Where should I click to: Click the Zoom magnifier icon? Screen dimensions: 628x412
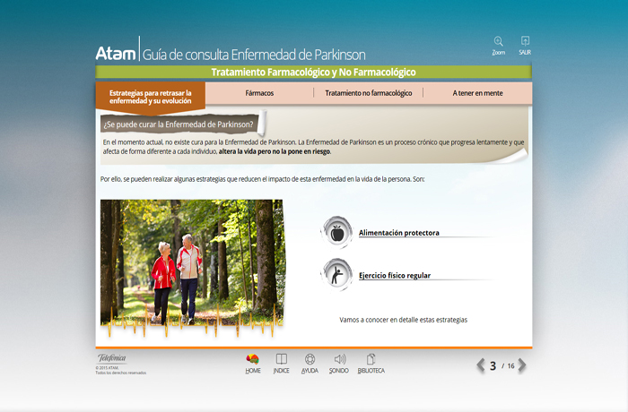(x=498, y=41)
